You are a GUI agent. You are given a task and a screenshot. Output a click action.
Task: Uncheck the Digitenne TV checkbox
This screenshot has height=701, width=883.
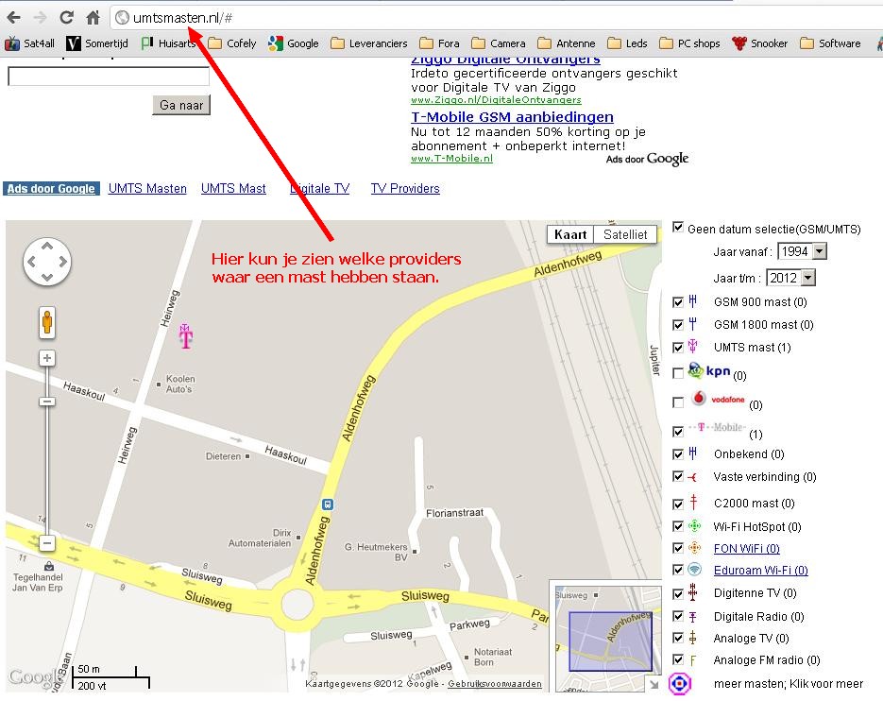click(678, 594)
